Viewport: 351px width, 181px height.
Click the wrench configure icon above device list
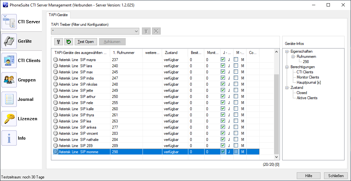coord(59,42)
